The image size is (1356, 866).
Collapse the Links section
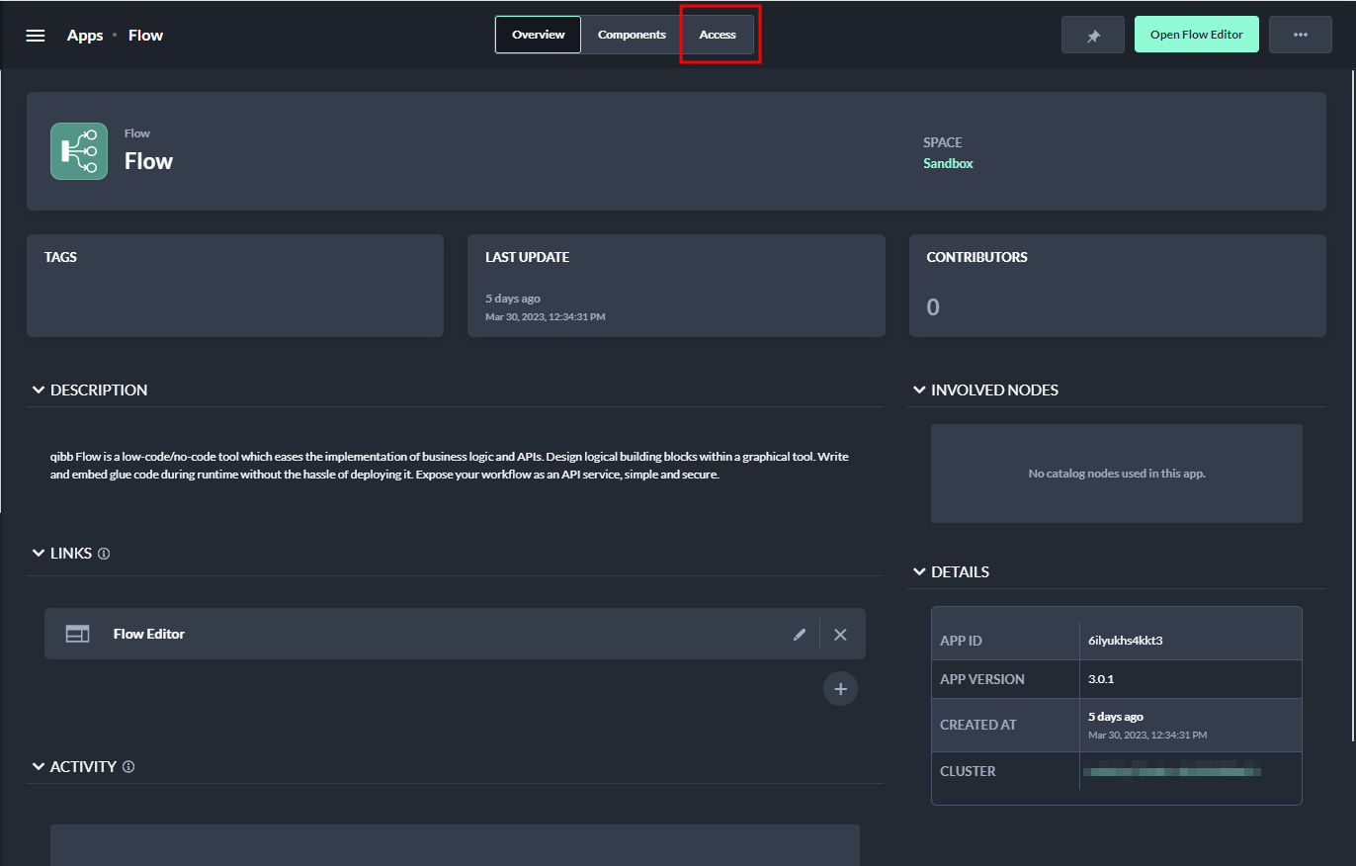click(x=39, y=554)
